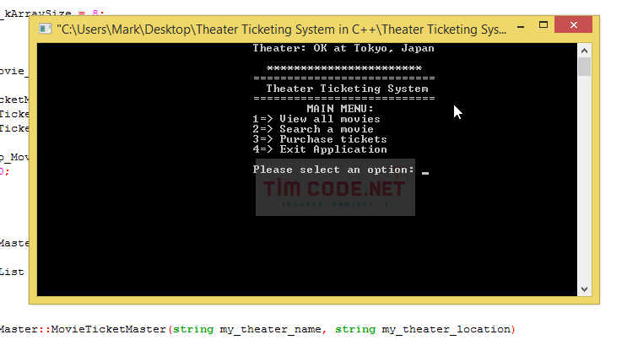Click the "Theater: OK at Tokyo, Japan" line
This screenshot has height=340, width=638.
343,48
